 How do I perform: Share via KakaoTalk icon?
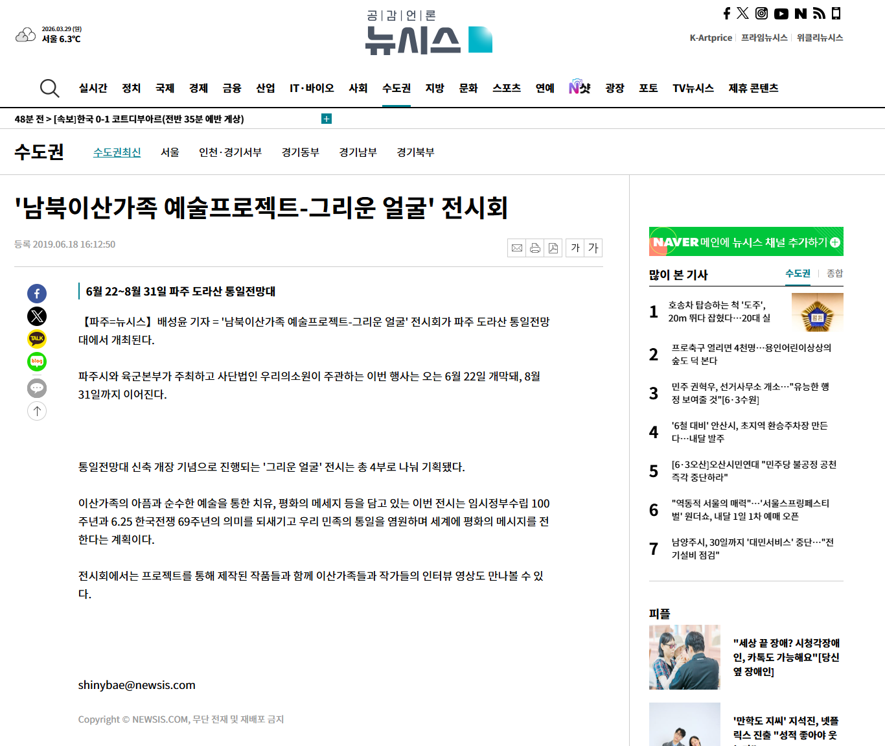click(37, 339)
